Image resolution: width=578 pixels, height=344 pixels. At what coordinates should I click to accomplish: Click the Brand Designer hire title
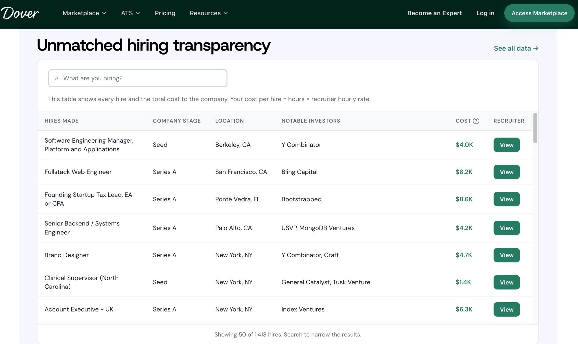point(67,255)
